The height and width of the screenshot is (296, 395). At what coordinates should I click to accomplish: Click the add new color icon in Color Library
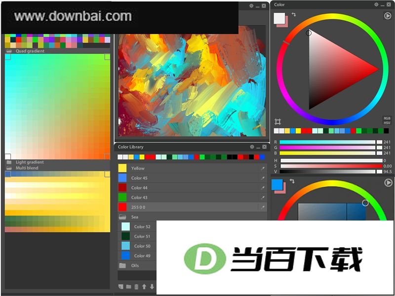tap(120, 287)
